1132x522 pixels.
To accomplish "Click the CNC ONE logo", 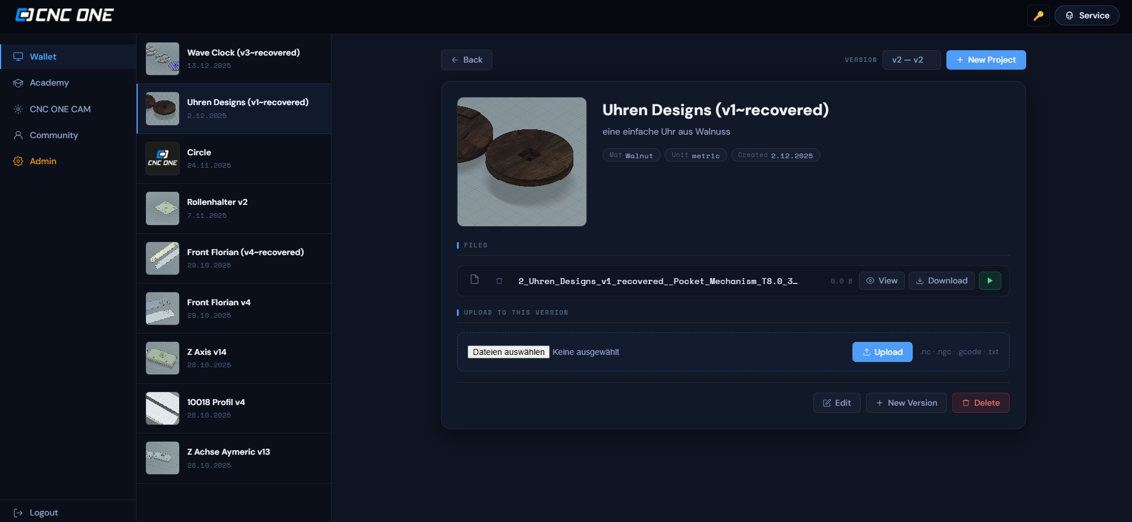I will click(x=64, y=15).
